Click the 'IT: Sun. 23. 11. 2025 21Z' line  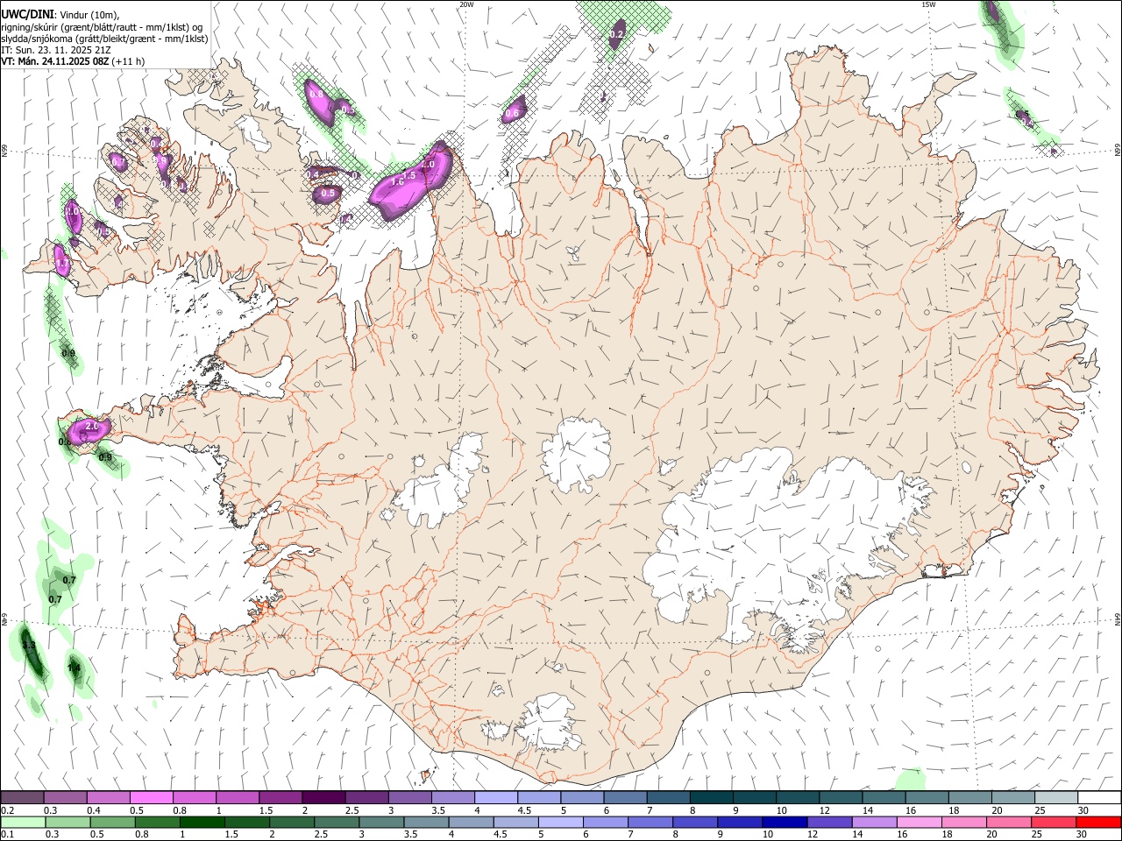pos(55,50)
